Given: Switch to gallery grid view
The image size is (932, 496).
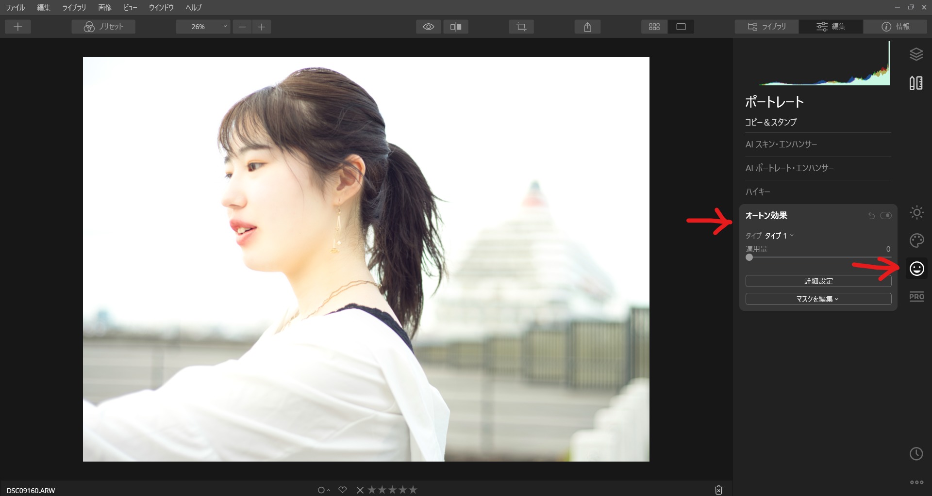Looking at the screenshot, I should (654, 27).
